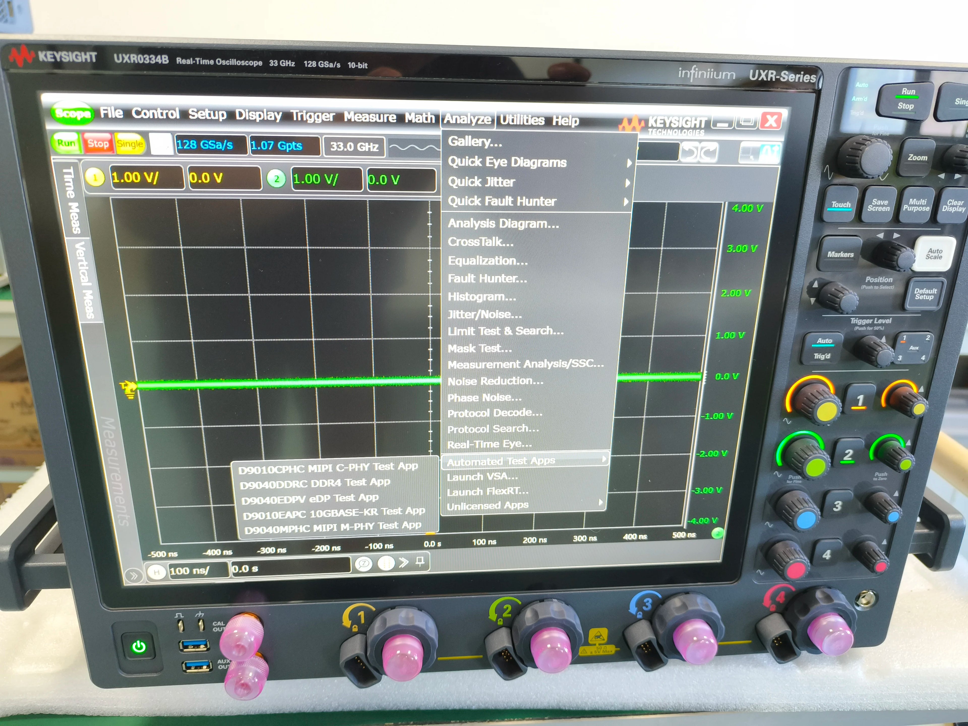Image resolution: width=968 pixels, height=726 pixels.
Task: Toggle the zoom magnifier Z icon
Action: [363, 564]
